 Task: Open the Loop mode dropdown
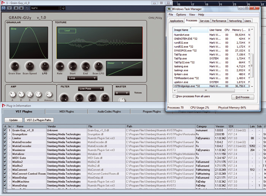pyautogui.click(x=82, y=78)
